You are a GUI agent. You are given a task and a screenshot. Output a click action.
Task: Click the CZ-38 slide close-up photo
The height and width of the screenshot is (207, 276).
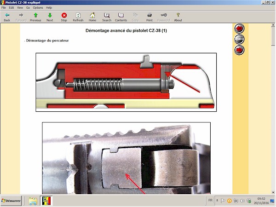[x=126, y=158]
